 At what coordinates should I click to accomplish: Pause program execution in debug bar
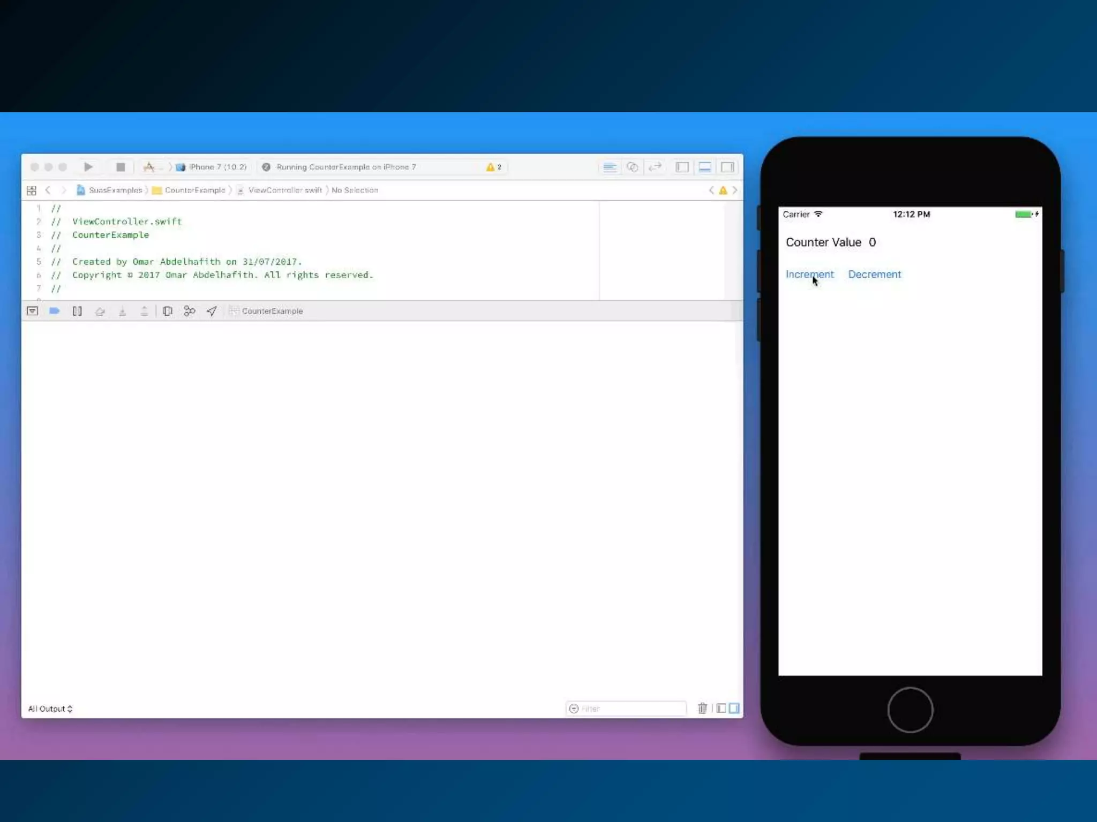(x=77, y=311)
